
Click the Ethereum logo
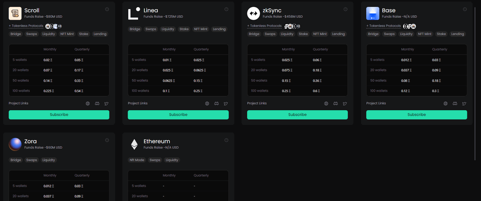point(134,144)
